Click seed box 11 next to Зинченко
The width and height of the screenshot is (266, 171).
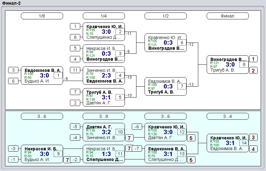pos(75,70)
